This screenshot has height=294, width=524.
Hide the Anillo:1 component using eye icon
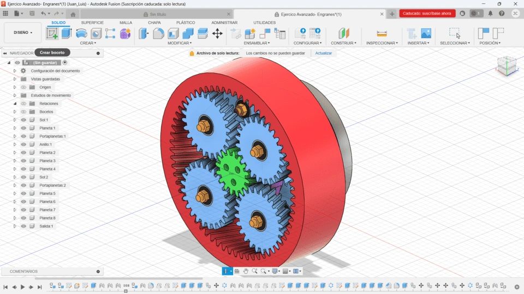(x=23, y=144)
